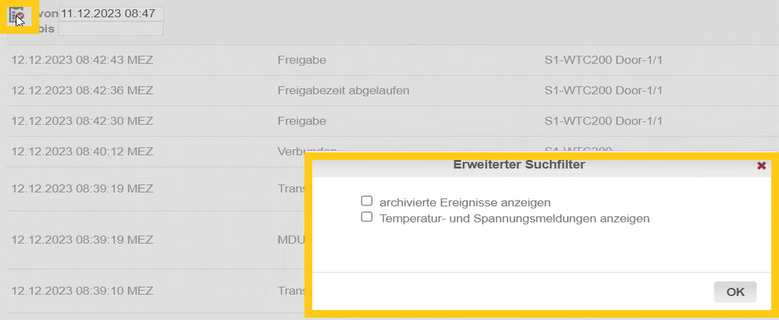The image size is (779, 320).
Task: Select the Freigabezeit abgelaufen event
Action: (x=343, y=90)
